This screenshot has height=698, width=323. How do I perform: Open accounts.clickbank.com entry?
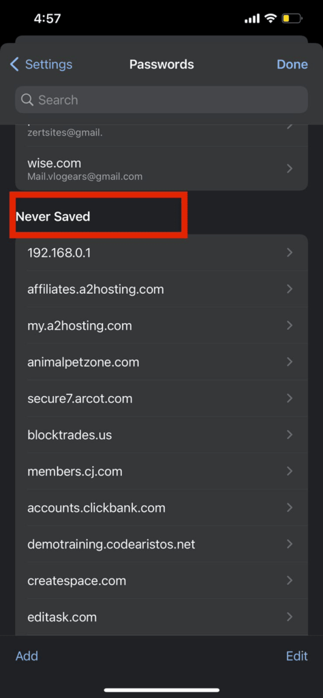[161, 507]
